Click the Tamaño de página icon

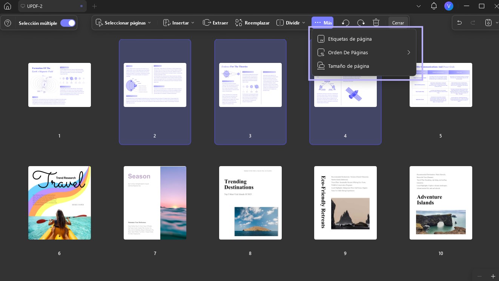(x=321, y=66)
